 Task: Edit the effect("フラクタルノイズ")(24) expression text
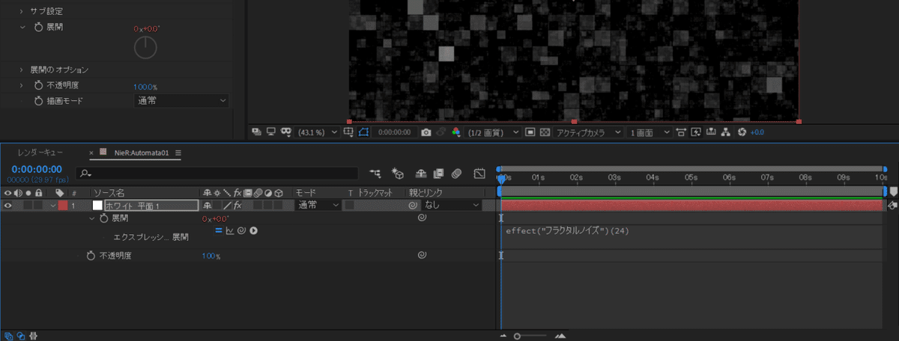click(x=567, y=231)
